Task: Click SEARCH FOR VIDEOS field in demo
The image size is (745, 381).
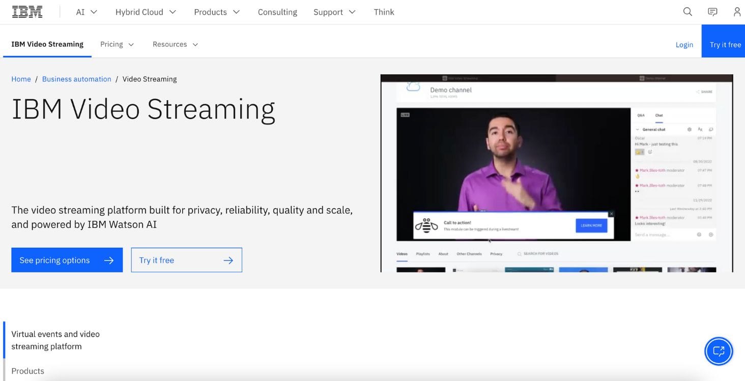Action: pos(537,254)
